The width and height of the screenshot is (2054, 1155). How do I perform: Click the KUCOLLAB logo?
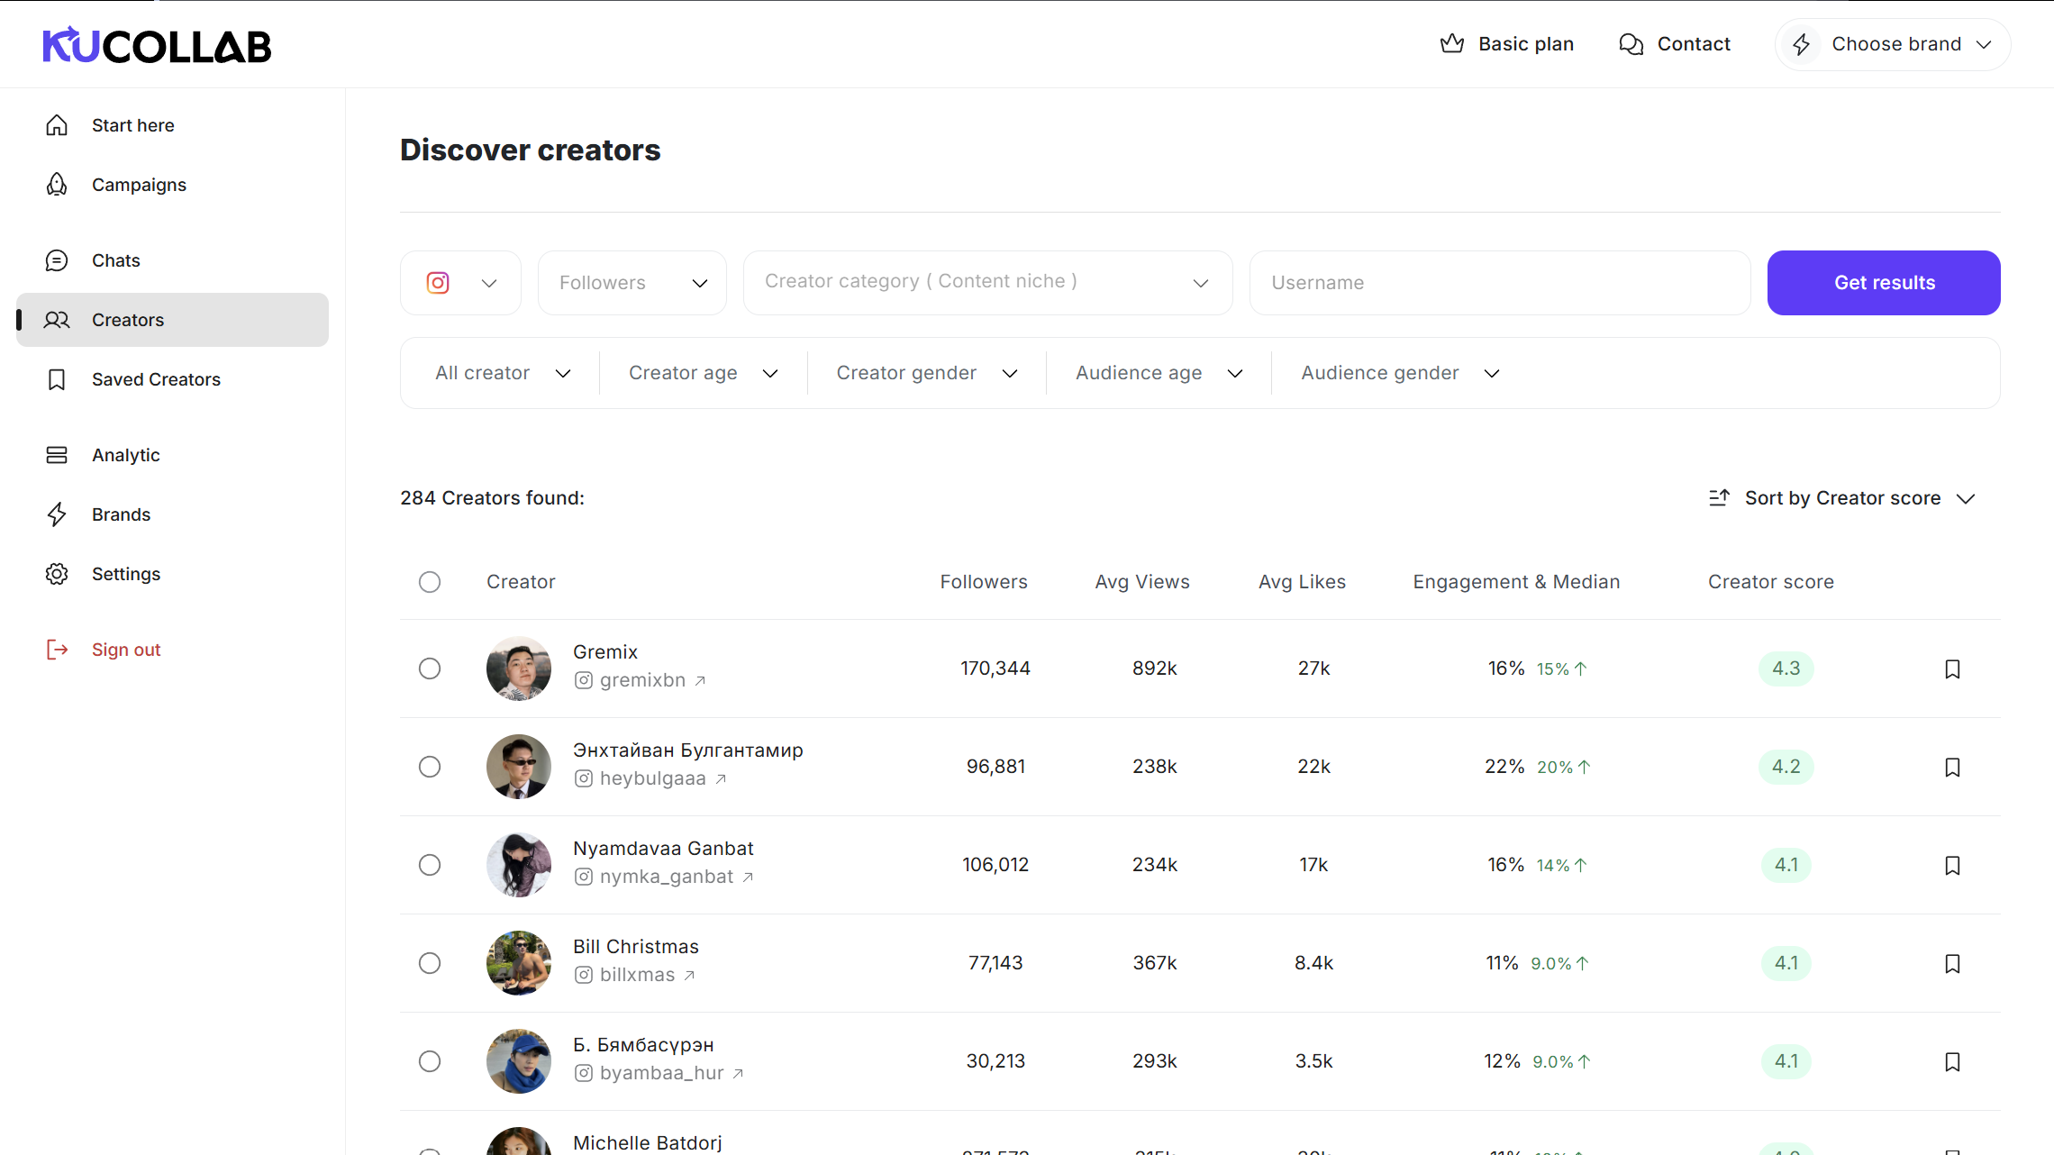(157, 45)
